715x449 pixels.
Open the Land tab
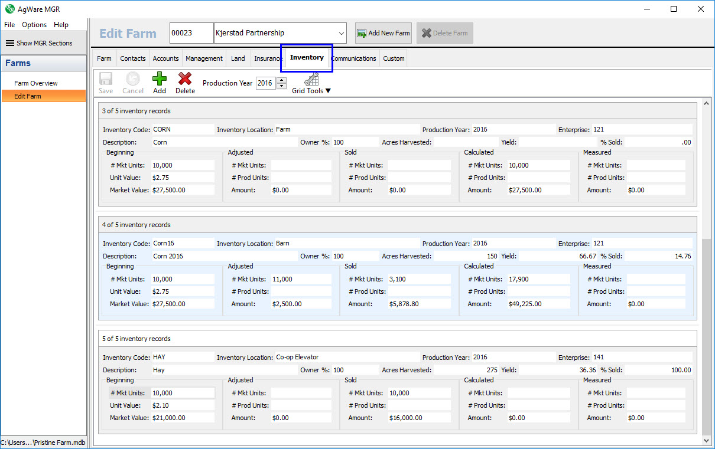[x=238, y=58]
